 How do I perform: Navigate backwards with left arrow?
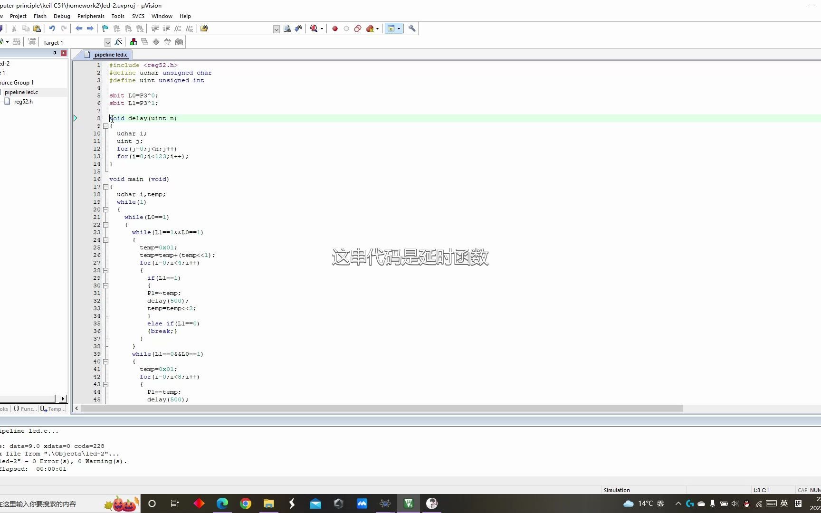(x=79, y=28)
